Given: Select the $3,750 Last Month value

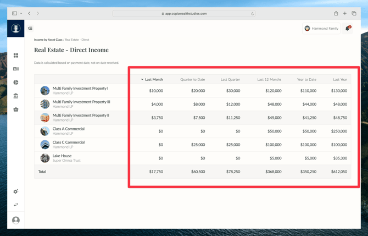Looking at the screenshot, I should tap(157, 118).
